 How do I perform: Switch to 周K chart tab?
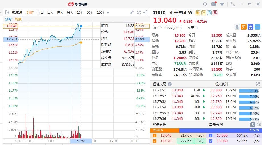pyautogui.click(x=60, y=12)
